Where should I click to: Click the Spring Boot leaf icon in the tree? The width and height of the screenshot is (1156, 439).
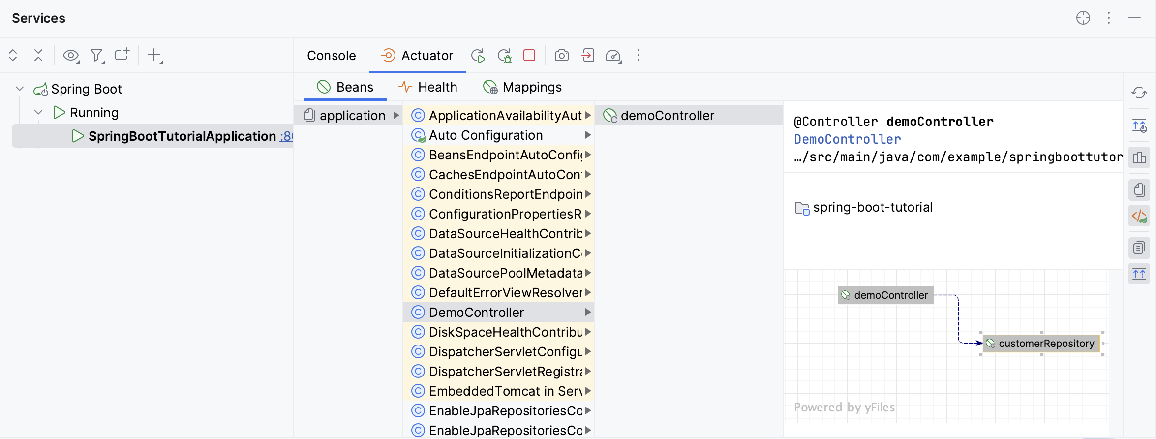pyautogui.click(x=40, y=89)
